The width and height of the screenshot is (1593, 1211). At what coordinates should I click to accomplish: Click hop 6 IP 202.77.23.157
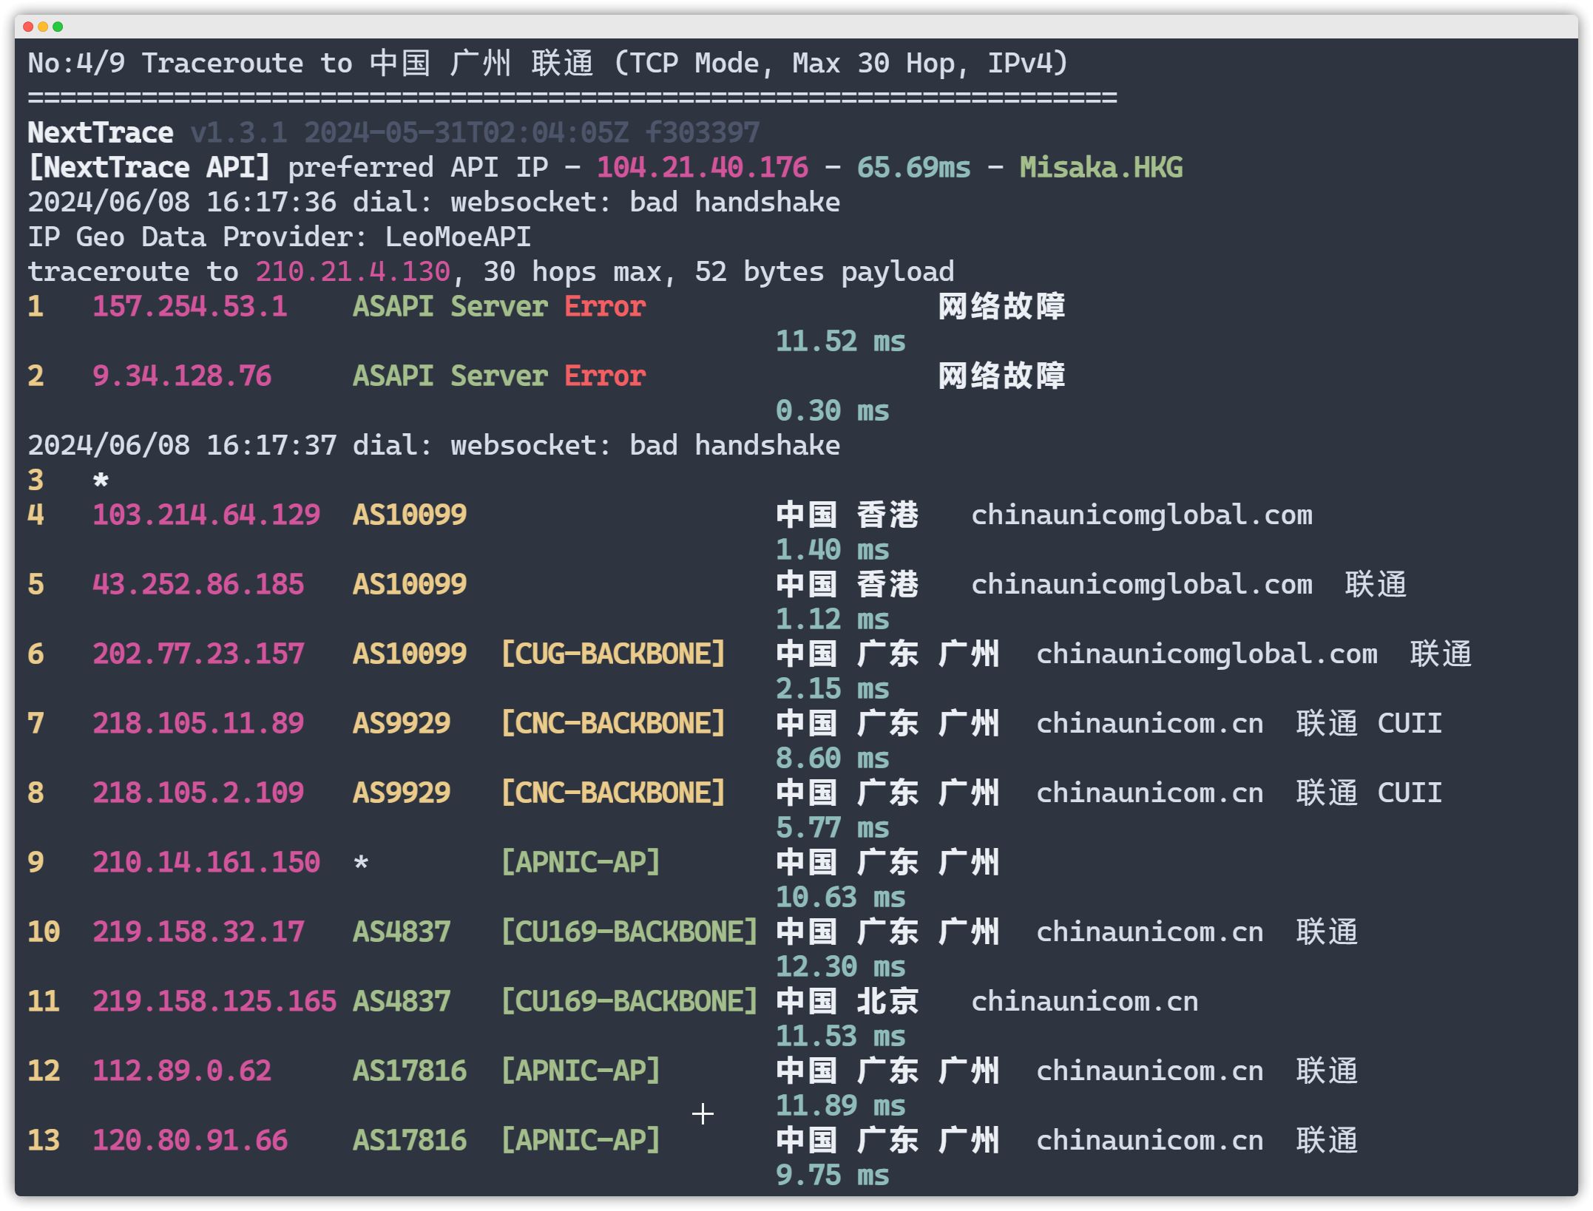tap(198, 654)
